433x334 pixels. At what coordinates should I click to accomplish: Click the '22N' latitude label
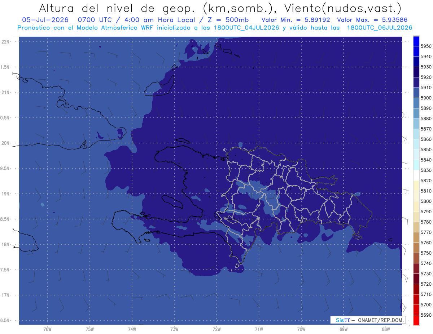pos(5,41)
